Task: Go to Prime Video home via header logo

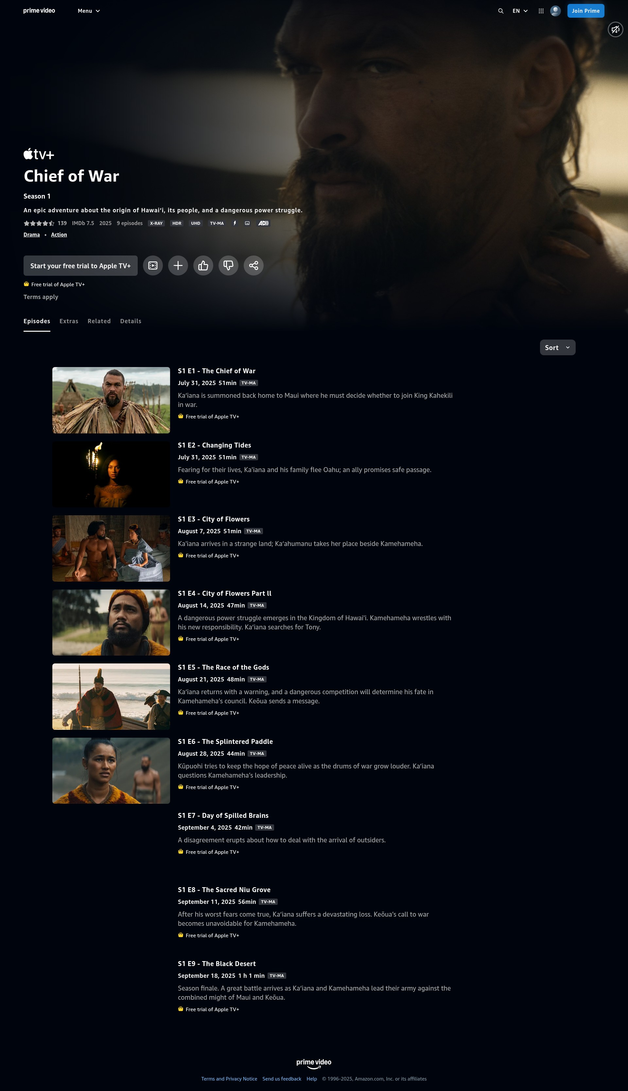Action: click(x=39, y=10)
